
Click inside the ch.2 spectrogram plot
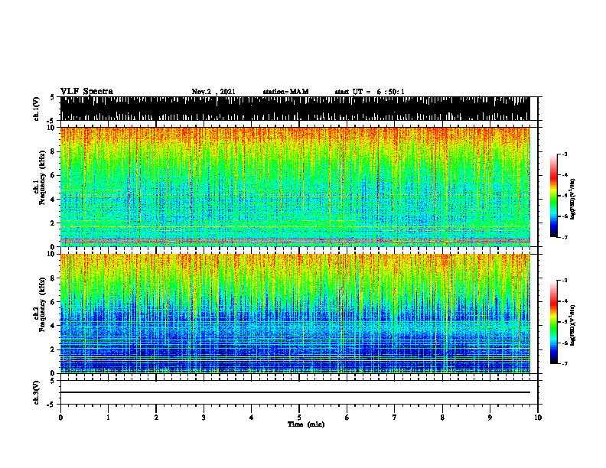[295, 314]
